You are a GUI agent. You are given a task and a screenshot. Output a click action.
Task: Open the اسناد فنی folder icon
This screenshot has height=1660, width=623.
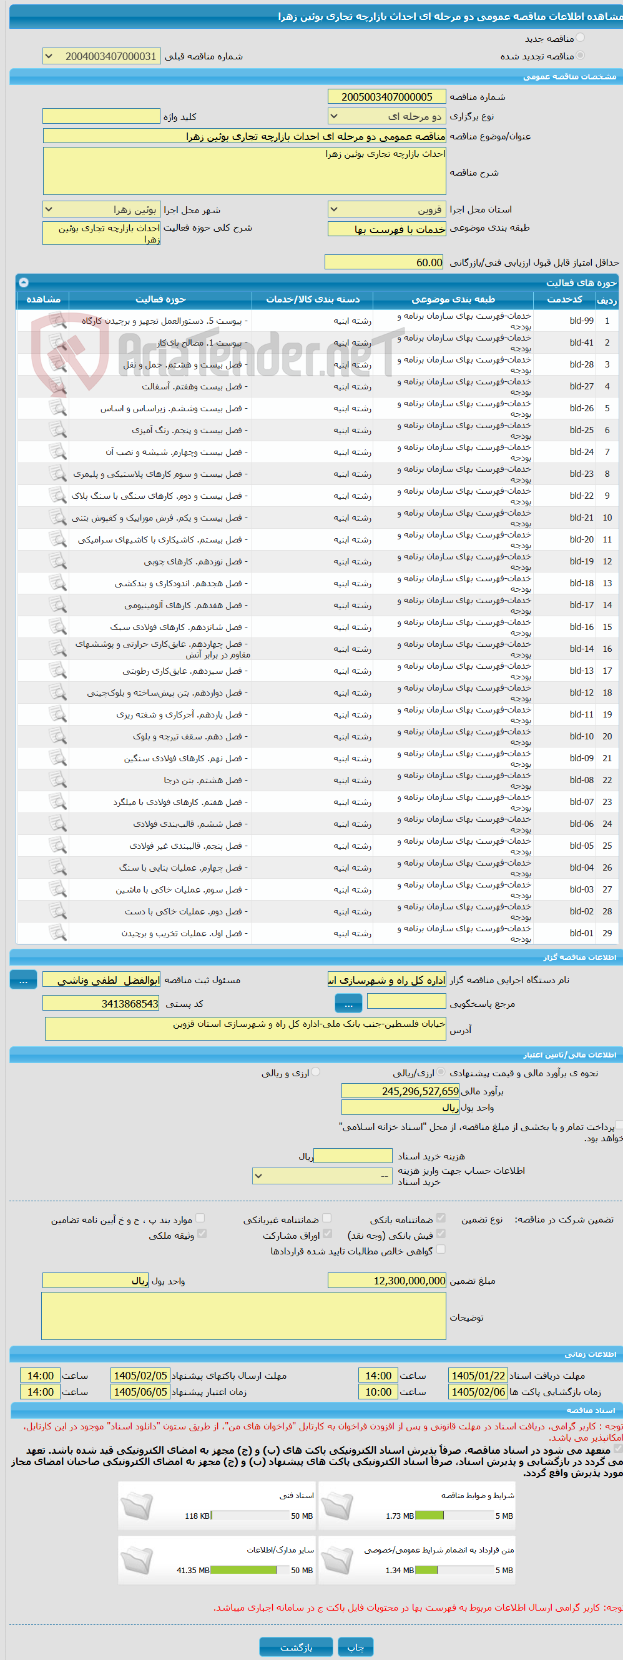(137, 1506)
